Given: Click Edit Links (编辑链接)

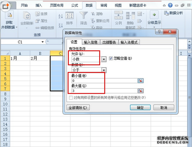Looking at the screenshot, I should pyautogui.click(x=45, y=28).
